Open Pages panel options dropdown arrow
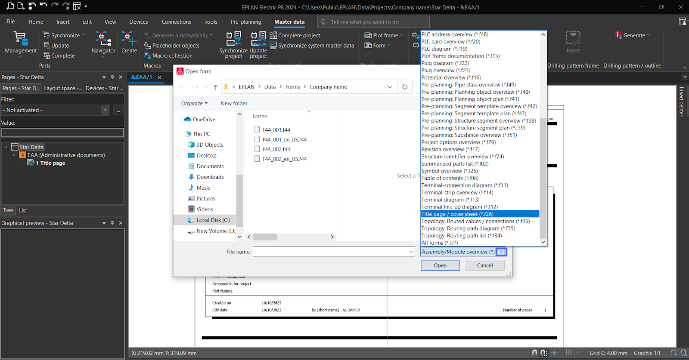The image size is (689, 360). coord(104,77)
